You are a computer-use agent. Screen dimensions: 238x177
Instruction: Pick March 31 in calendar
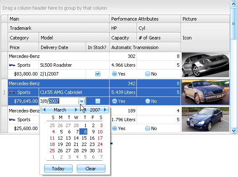[100, 151]
